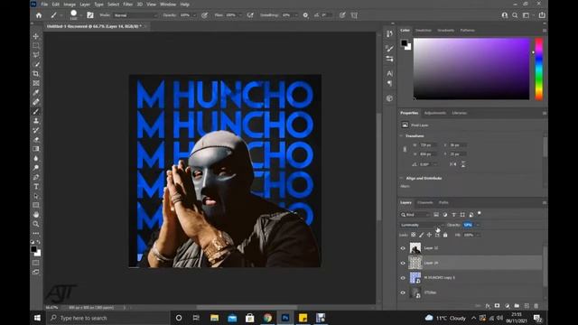
Task: Hide M HUNCHO copy 5 layer
Action: [x=403, y=278]
